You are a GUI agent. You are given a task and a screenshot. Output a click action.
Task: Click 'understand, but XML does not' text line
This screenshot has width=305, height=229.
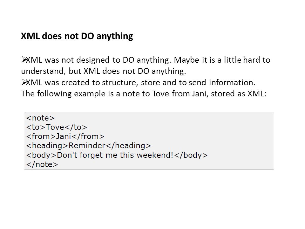click(x=104, y=71)
